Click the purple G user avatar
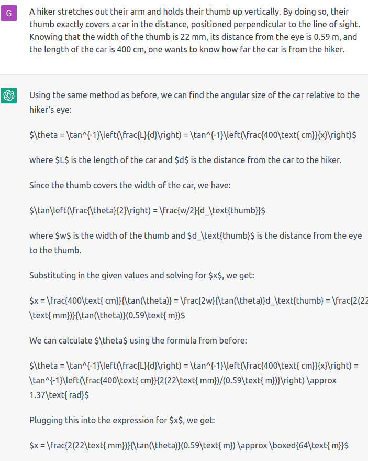Viewport: 368px width, 461px height. (9, 13)
